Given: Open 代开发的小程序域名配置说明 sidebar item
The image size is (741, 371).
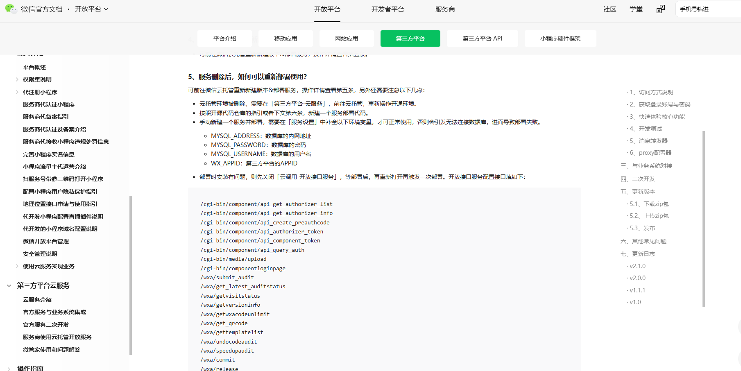Looking at the screenshot, I should tap(60, 229).
